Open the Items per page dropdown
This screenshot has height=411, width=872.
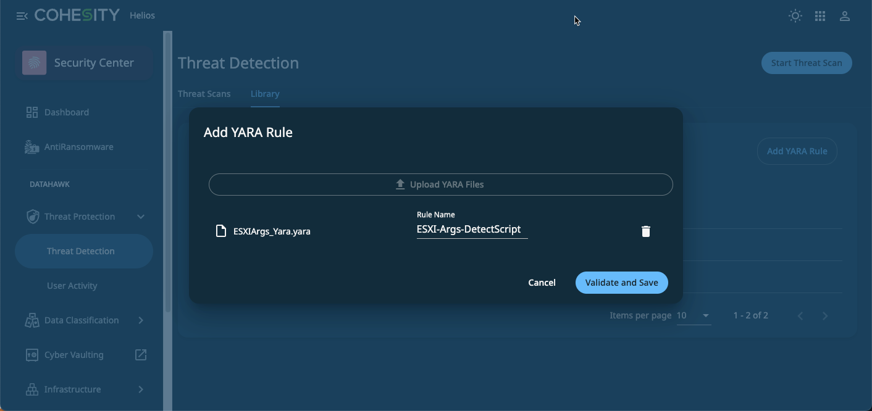click(x=694, y=316)
